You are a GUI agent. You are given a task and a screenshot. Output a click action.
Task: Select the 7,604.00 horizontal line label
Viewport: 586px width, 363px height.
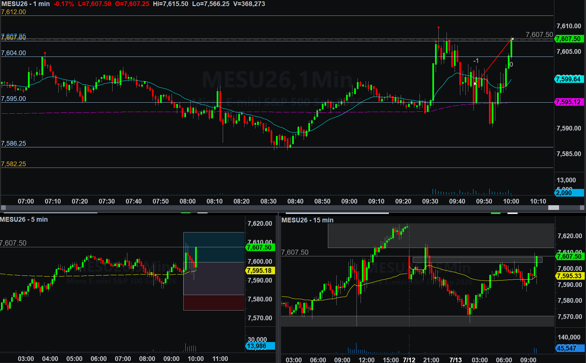pos(13,53)
